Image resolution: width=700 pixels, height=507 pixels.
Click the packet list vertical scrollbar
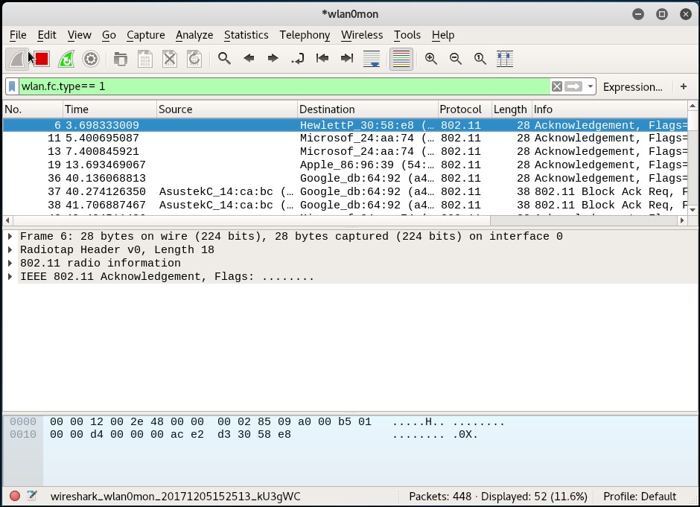pyautogui.click(x=693, y=158)
